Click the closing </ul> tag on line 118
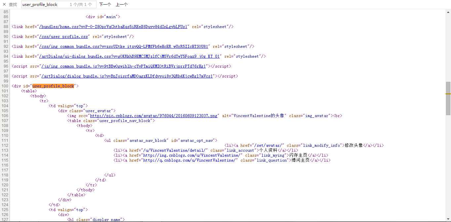 (x=110, y=175)
